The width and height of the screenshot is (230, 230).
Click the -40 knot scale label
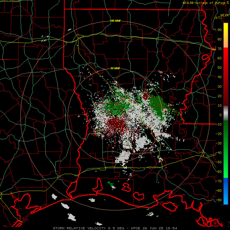(x=218, y=153)
